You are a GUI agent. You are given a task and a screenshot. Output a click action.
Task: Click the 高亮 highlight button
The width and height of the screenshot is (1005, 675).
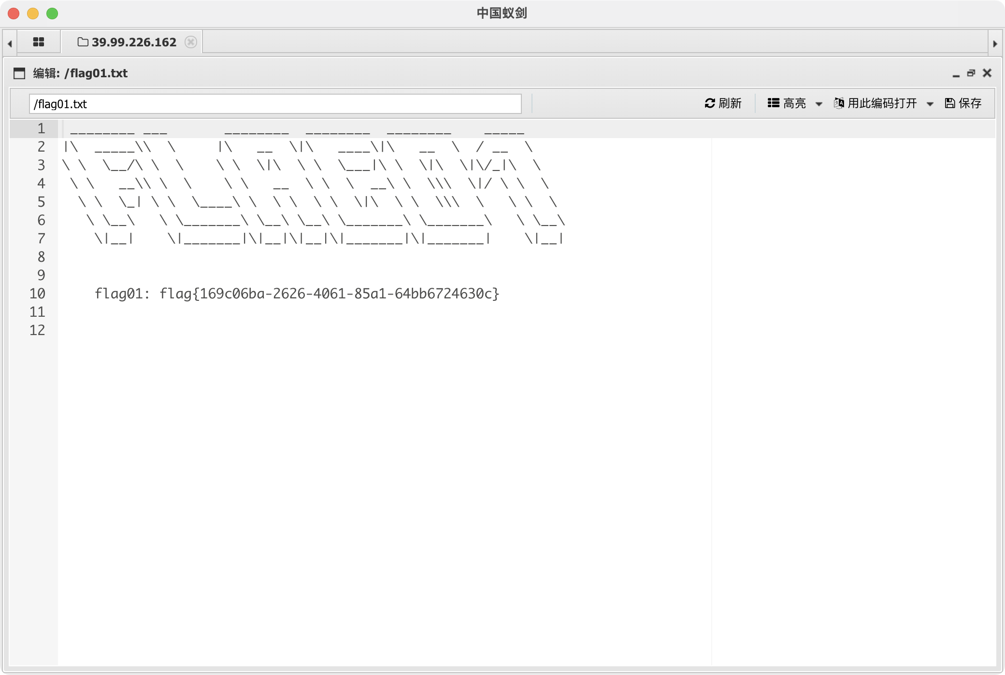(x=787, y=103)
